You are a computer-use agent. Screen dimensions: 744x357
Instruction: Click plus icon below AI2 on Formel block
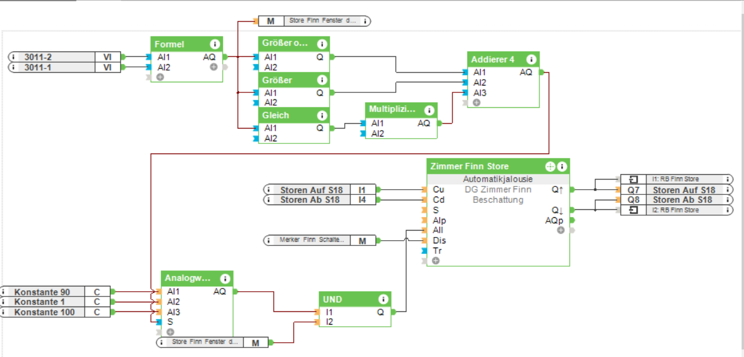[x=160, y=77]
